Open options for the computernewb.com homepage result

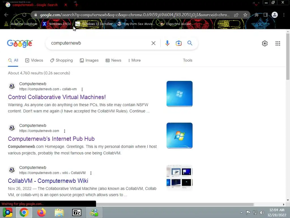point(65,131)
